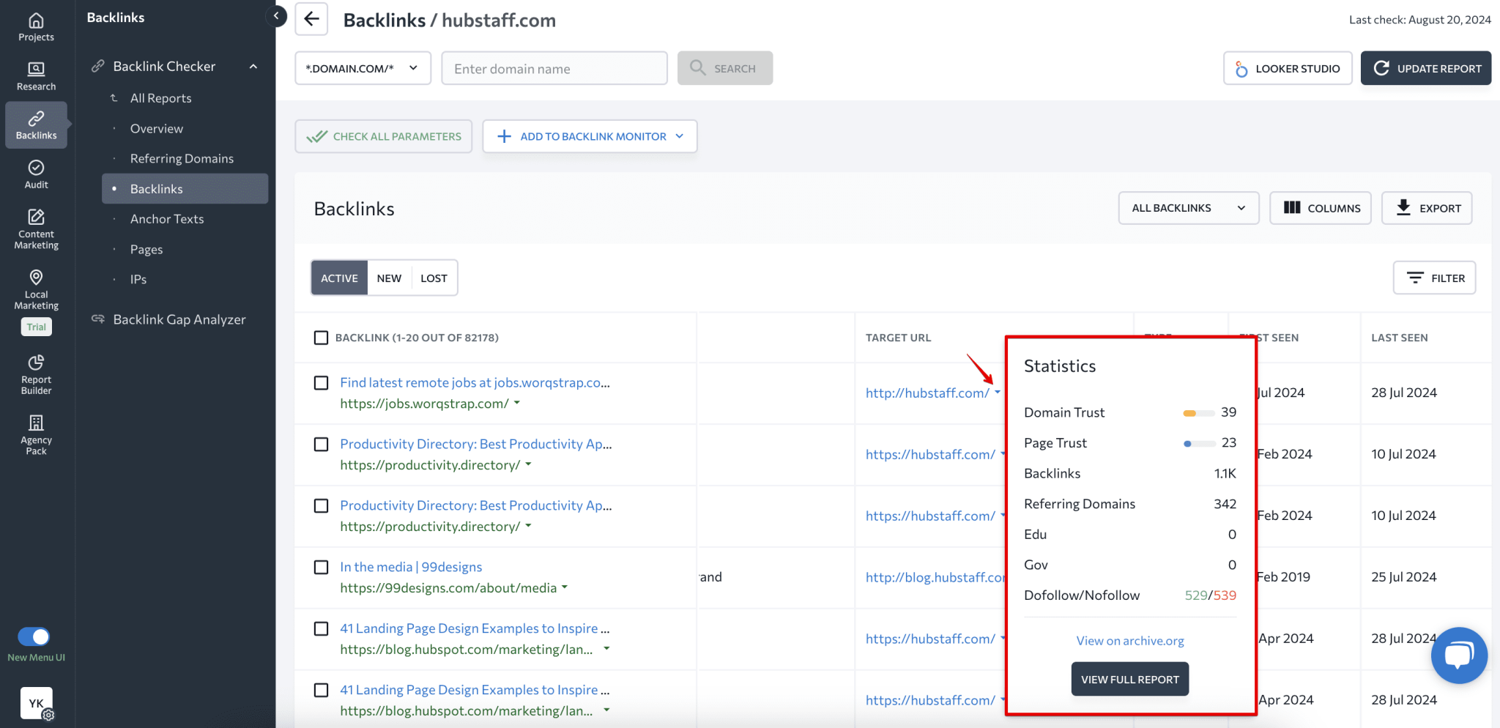Collapse the Backlink Checker menu group
Viewport: 1500px width, 728px height.
tap(253, 67)
